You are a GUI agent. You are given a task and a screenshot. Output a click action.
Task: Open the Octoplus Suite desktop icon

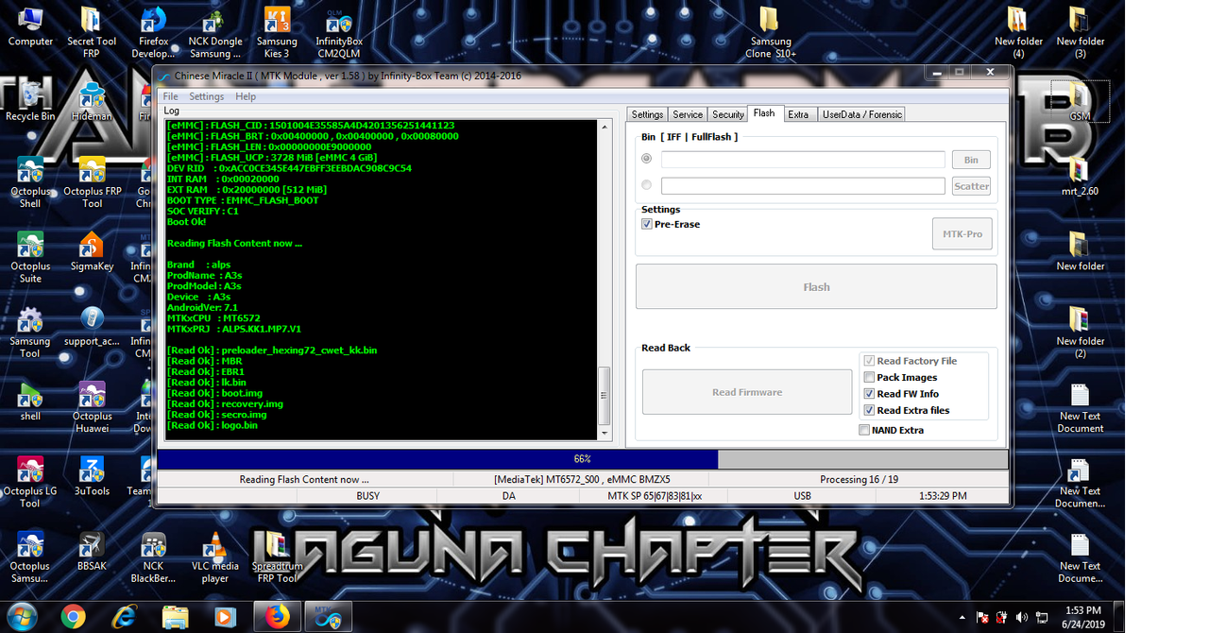coord(30,257)
